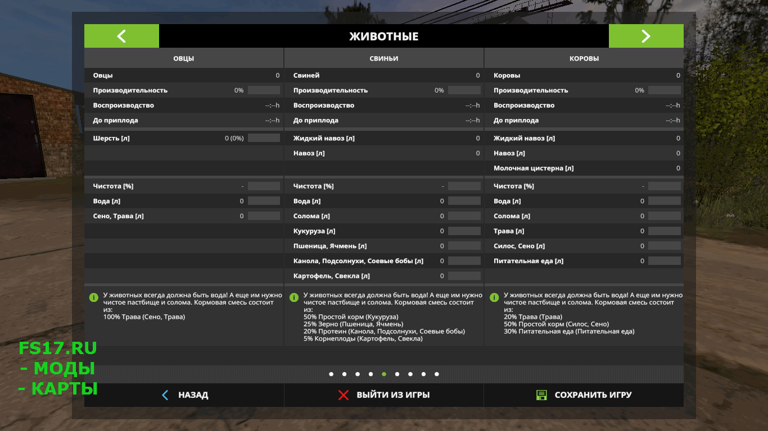Click the info icon in the Коровы column
The image size is (768, 431).
pos(494,297)
